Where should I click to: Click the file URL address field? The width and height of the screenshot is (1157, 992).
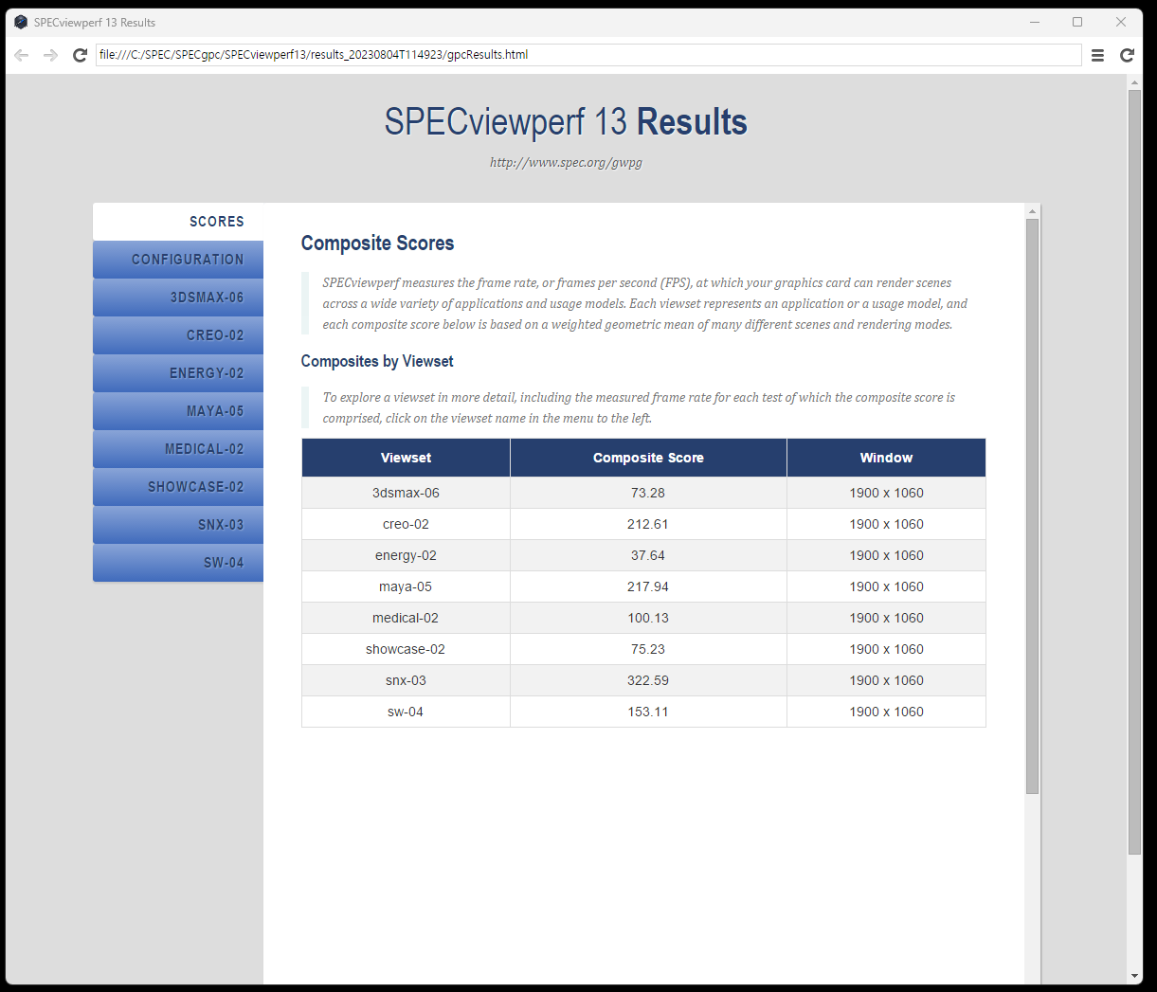[x=588, y=55]
